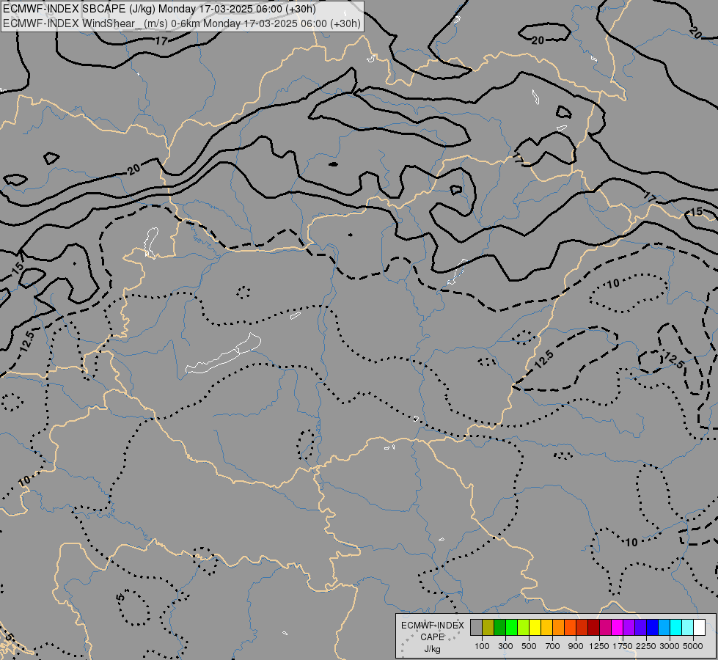Click the gray CAPE legend swatch
This screenshot has width=718, height=660.
tap(476, 628)
